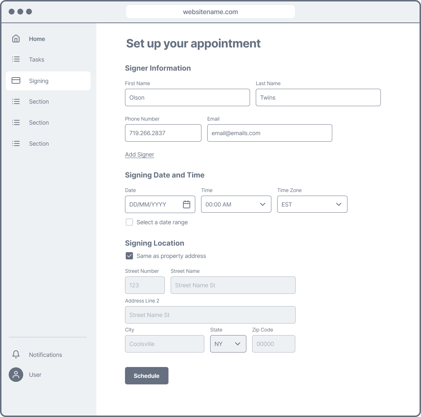Click the last Section list icon
Viewport: 421px width, 417px height.
pyautogui.click(x=16, y=143)
